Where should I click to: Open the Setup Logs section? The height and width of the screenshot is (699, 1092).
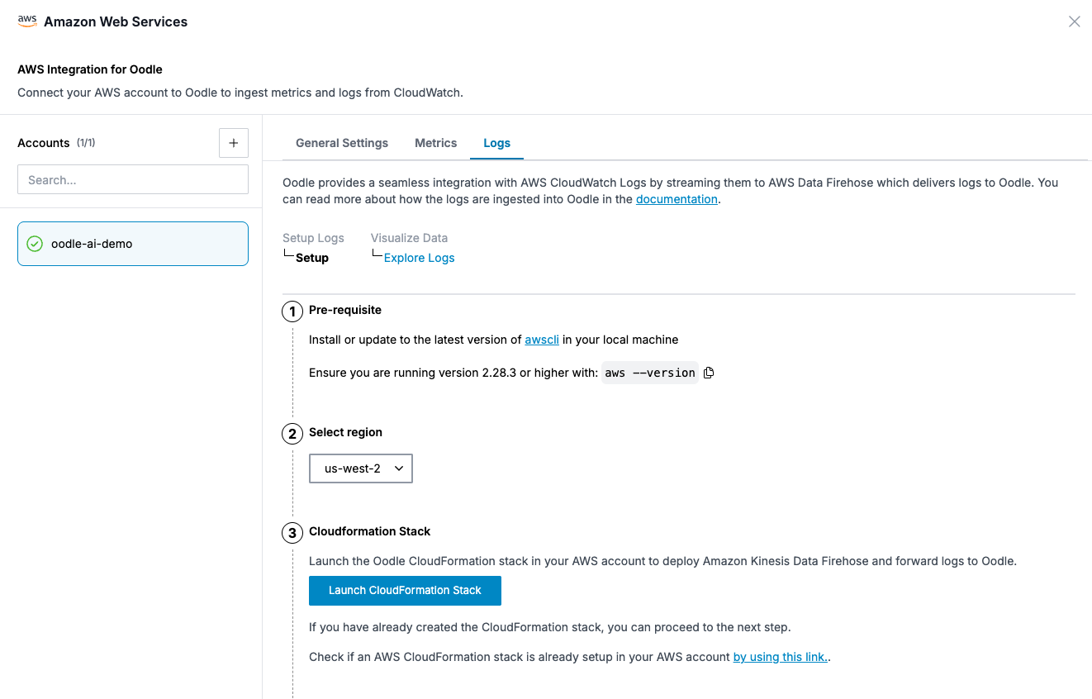point(313,238)
